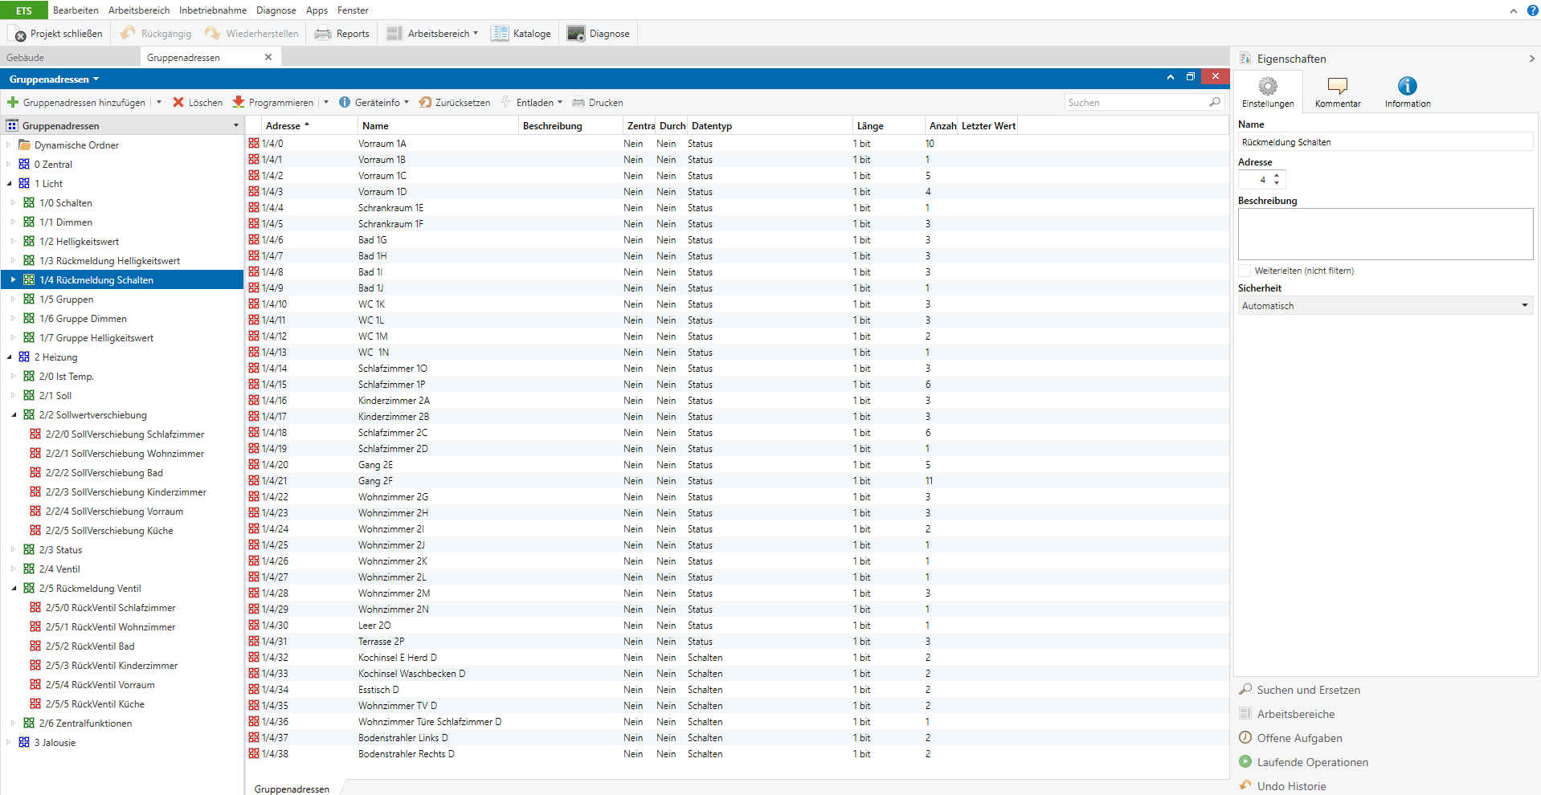Image resolution: width=1541 pixels, height=795 pixels.
Task: Click the bottom Gruppenadressen tab
Action: (292, 789)
